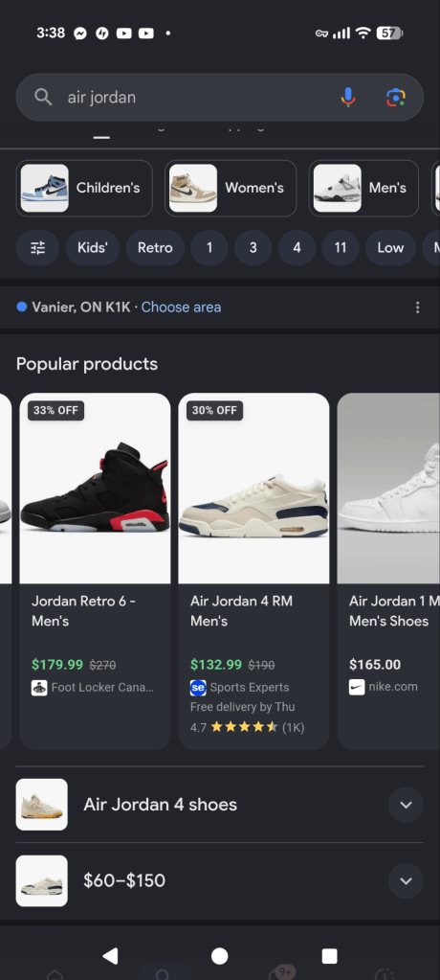Expand the $60–$150 price range section
The image size is (440, 980).
(x=220, y=880)
